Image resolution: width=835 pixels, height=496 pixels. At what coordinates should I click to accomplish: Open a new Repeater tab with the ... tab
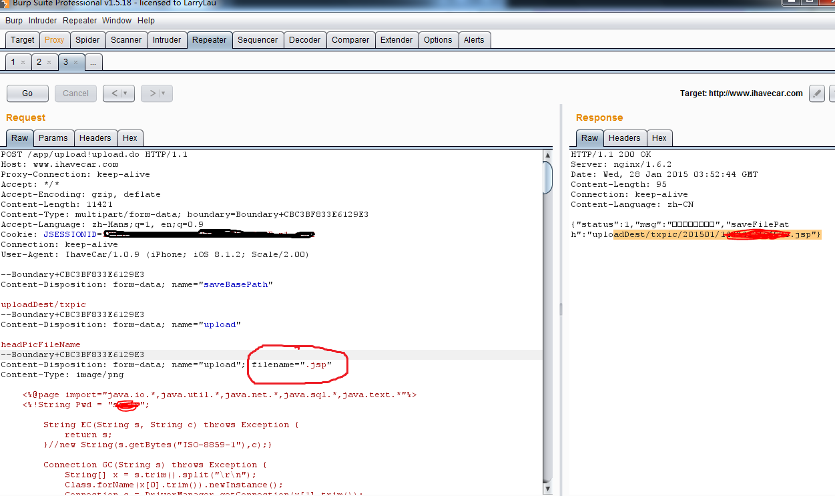click(x=93, y=62)
